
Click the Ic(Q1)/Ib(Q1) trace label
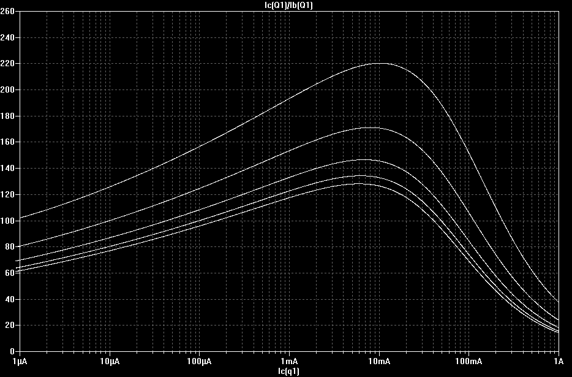(x=288, y=5)
